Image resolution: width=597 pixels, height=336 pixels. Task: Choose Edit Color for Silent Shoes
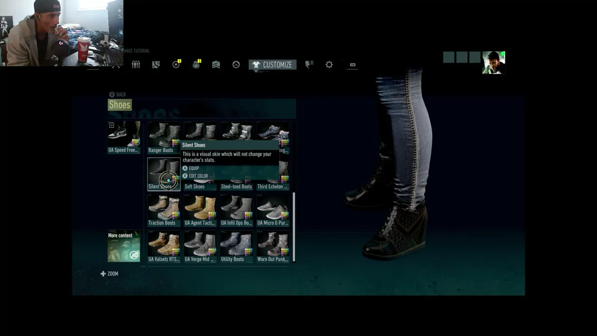[x=195, y=176]
